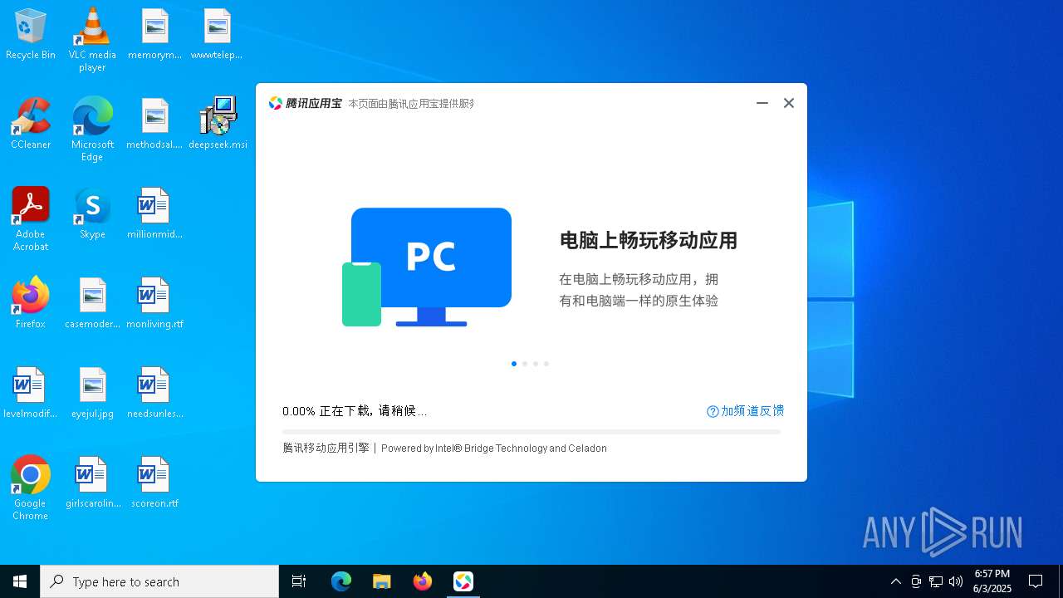The height and width of the screenshot is (598, 1063).
Task: Go to the third carousel slide dot
Action: (x=536, y=364)
